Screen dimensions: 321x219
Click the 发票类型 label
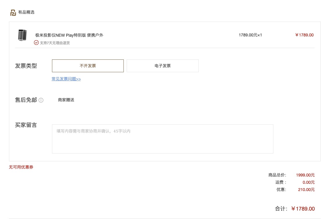click(x=26, y=66)
